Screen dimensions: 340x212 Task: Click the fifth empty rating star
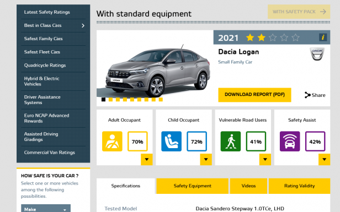coord(295,37)
